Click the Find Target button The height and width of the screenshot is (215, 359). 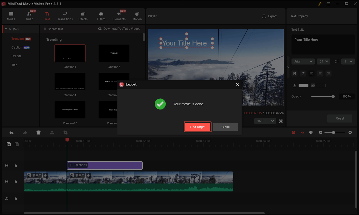pos(197,127)
